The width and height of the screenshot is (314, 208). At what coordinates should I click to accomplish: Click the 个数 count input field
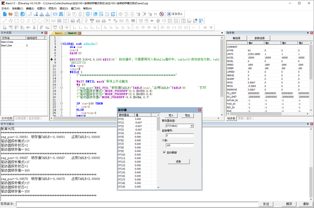coord(180,145)
